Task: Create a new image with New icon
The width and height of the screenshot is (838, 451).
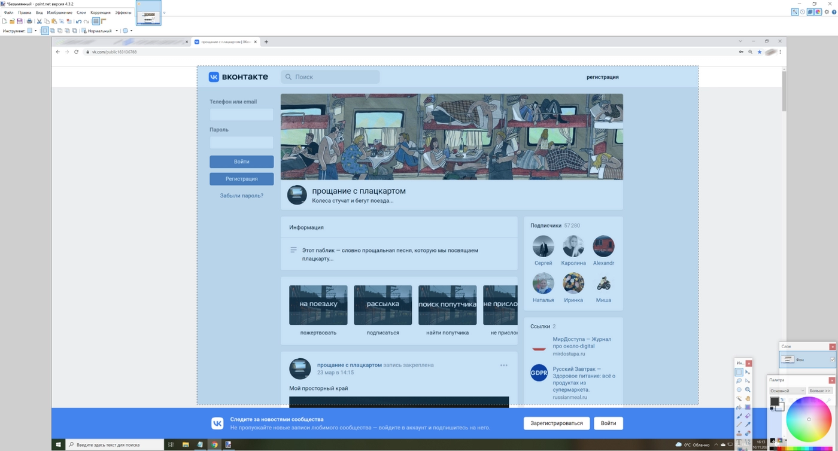Action: [4, 22]
